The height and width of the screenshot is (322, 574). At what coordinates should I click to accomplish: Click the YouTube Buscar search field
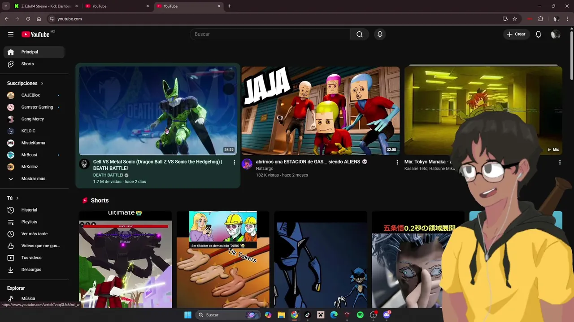(x=270, y=34)
